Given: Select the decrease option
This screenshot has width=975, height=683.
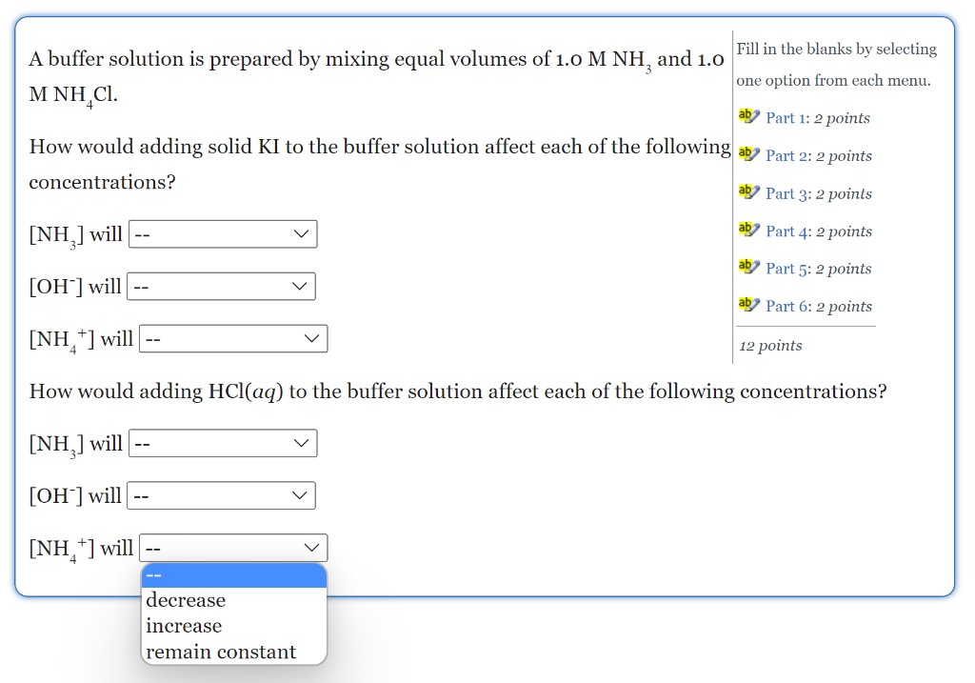Looking at the screenshot, I should tap(186, 600).
